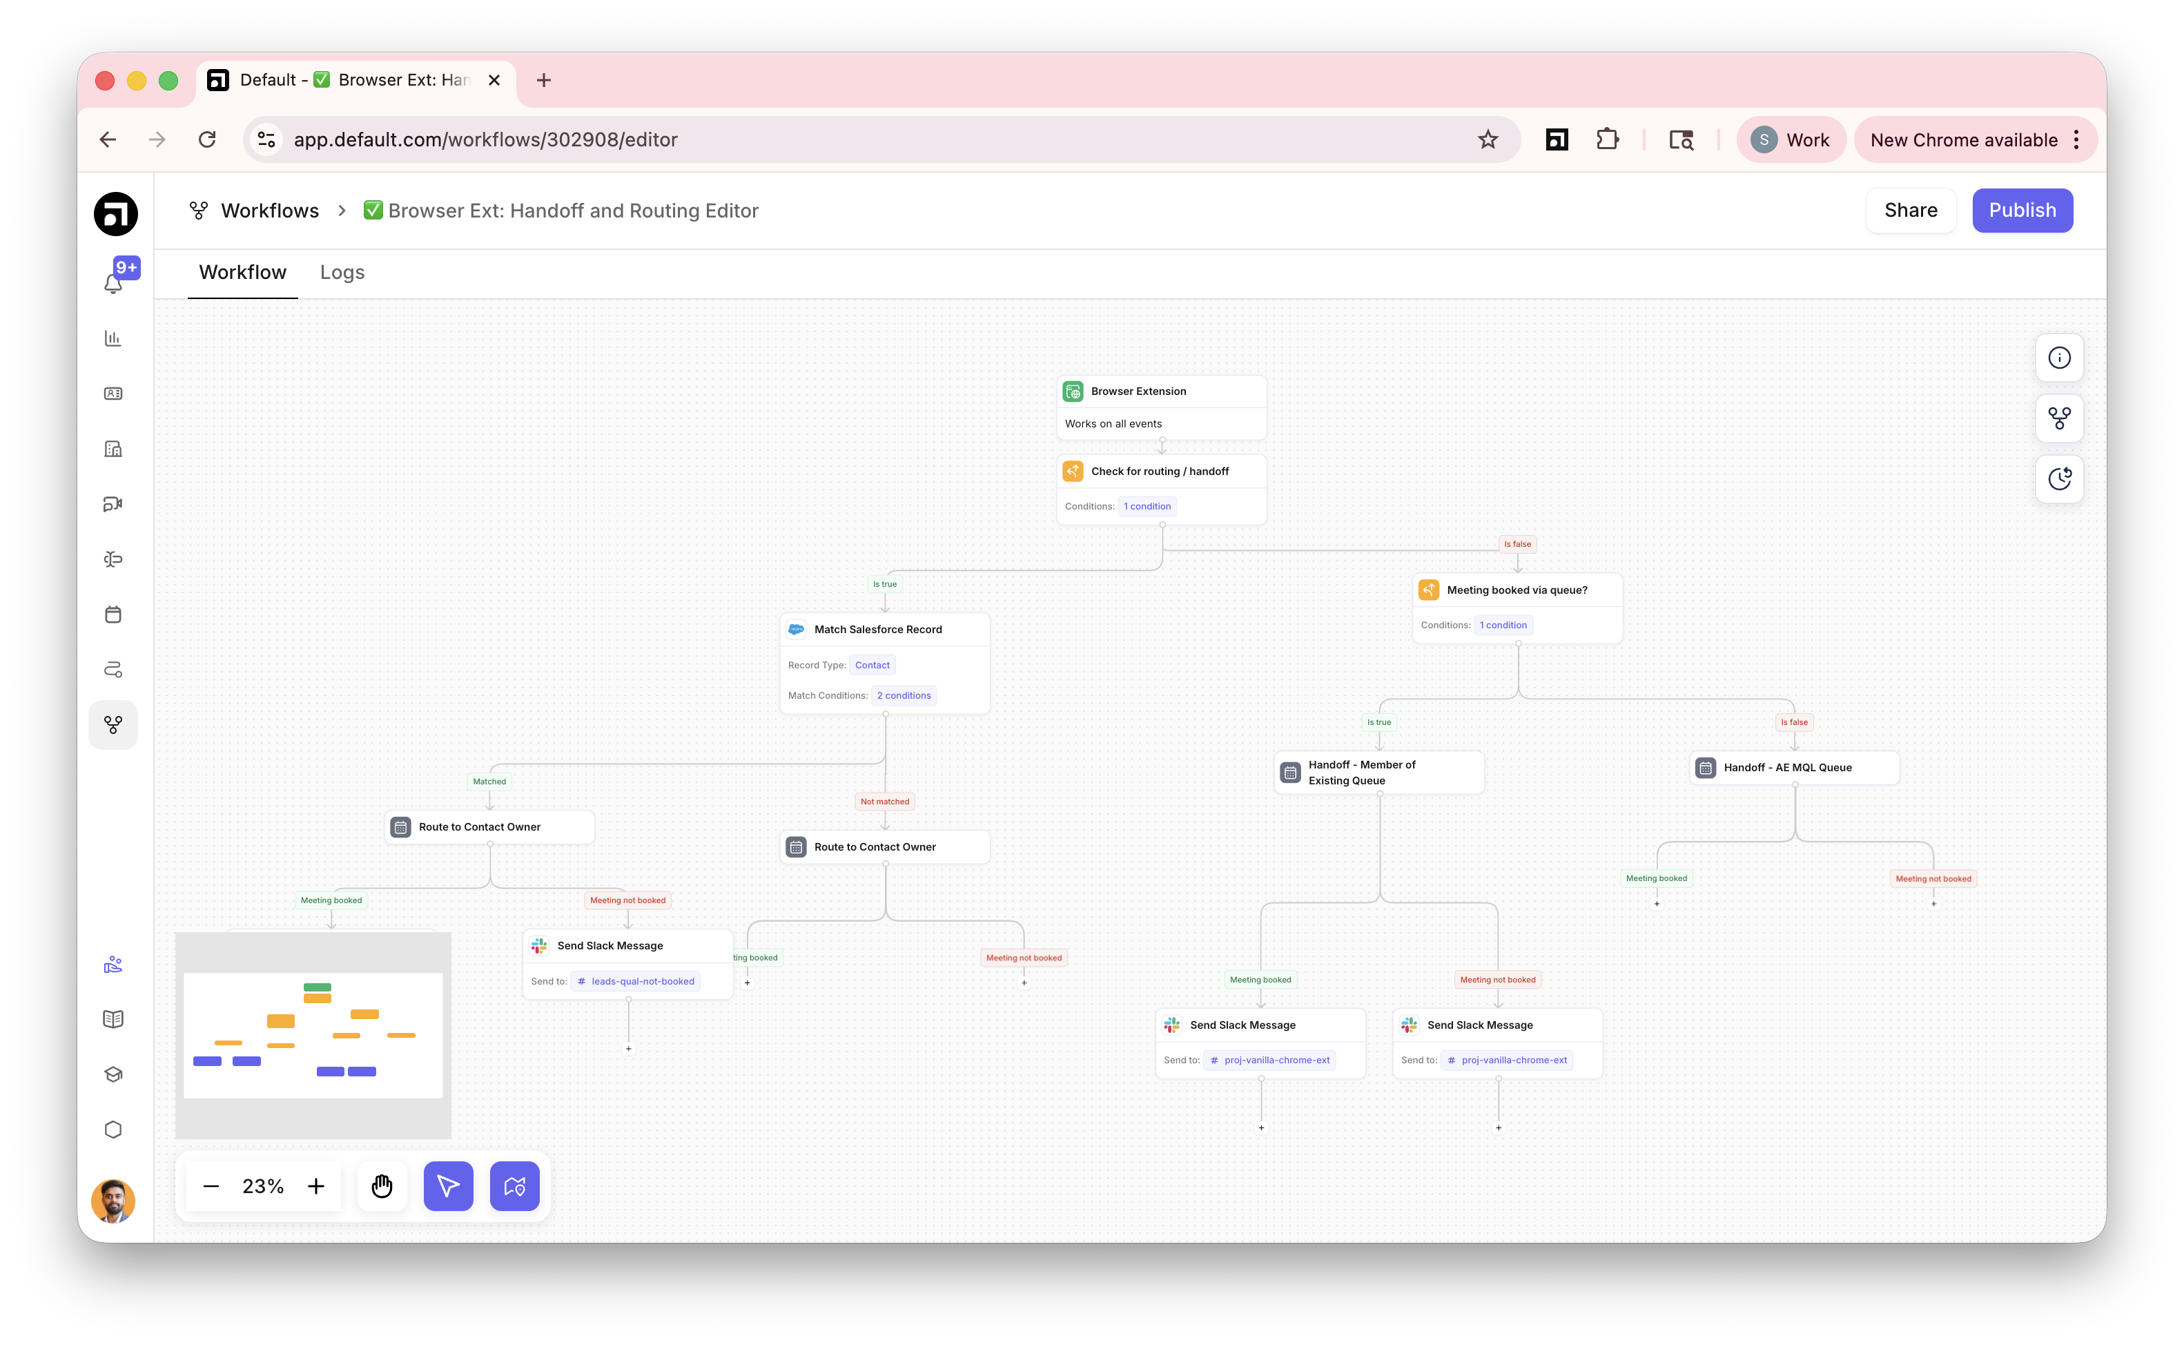Open the 2 conditions match tag
Image resolution: width=2184 pixels, height=1345 pixels.
[x=904, y=695]
